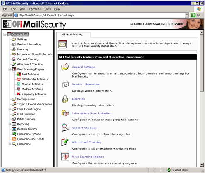Click the BitDefender Anti-Virus icon

(19, 79)
